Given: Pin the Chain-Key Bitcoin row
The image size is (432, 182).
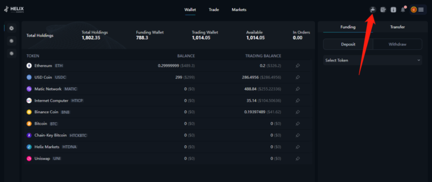Looking at the screenshot, I should tap(297, 136).
